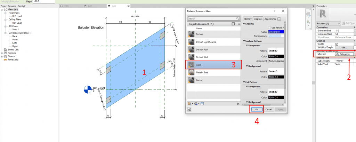Click the Glass material thumbnail icon
356x142 pixels.
coord(191,64)
